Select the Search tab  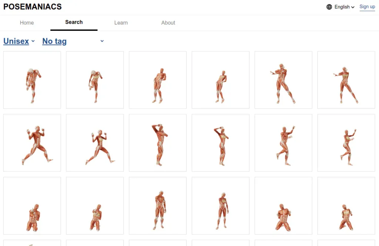click(x=74, y=22)
